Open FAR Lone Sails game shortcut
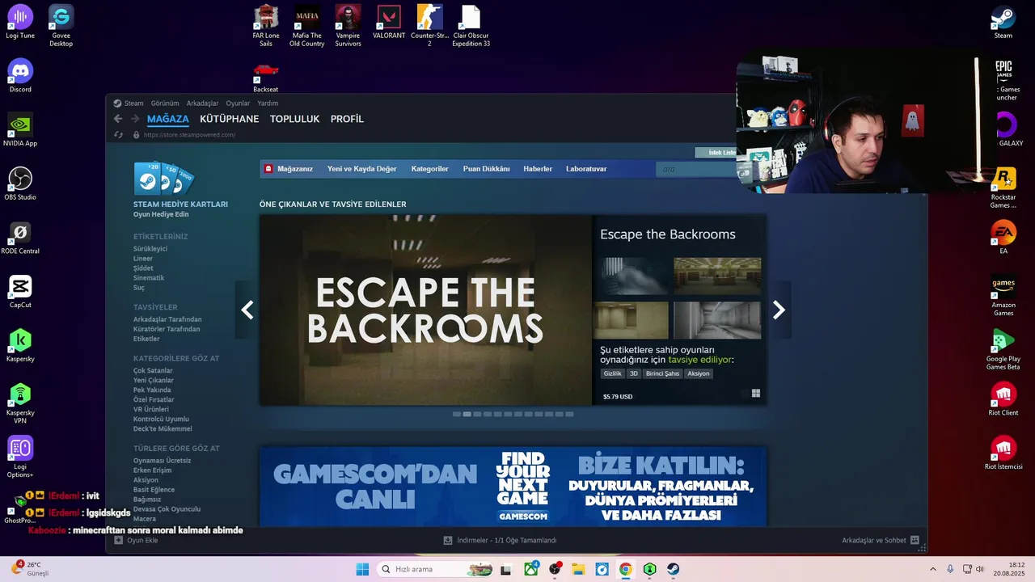The height and width of the screenshot is (582, 1035). pyautogui.click(x=266, y=25)
